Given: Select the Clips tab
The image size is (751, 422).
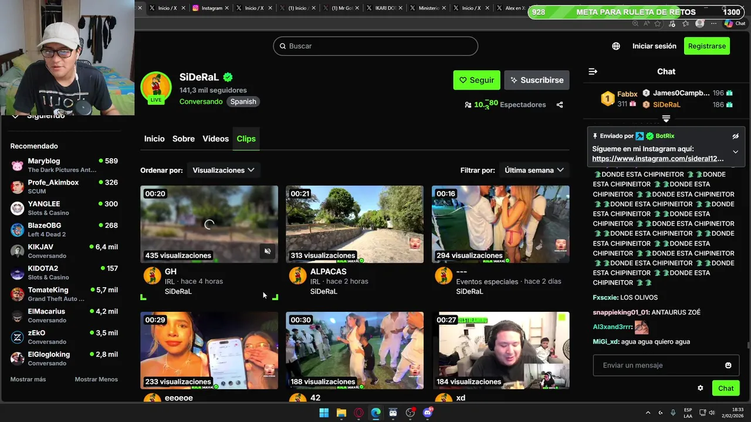Looking at the screenshot, I should [x=246, y=139].
